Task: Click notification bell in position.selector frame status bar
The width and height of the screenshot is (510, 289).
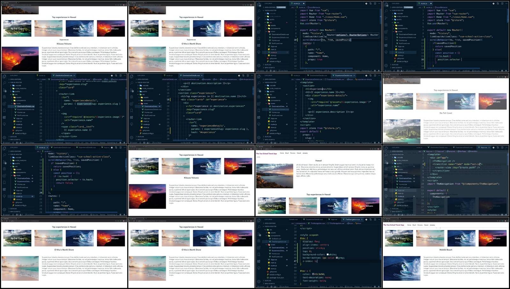Action: (506, 71)
